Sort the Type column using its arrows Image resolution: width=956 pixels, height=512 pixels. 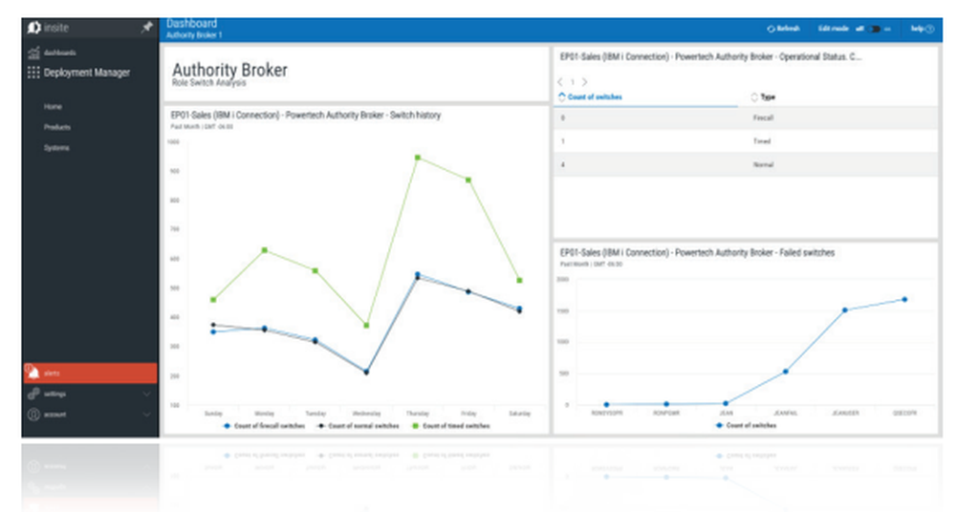click(754, 96)
